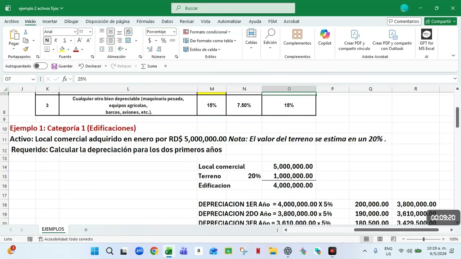The width and height of the screenshot is (461, 259).
Task: Switch to Normal view in status bar
Action: pos(366,239)
